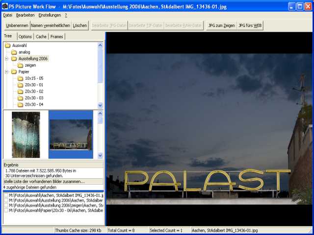Click Namen vereinheitlichen button
The width and height of the screenshot is (314, 235).
coord(51,25)
